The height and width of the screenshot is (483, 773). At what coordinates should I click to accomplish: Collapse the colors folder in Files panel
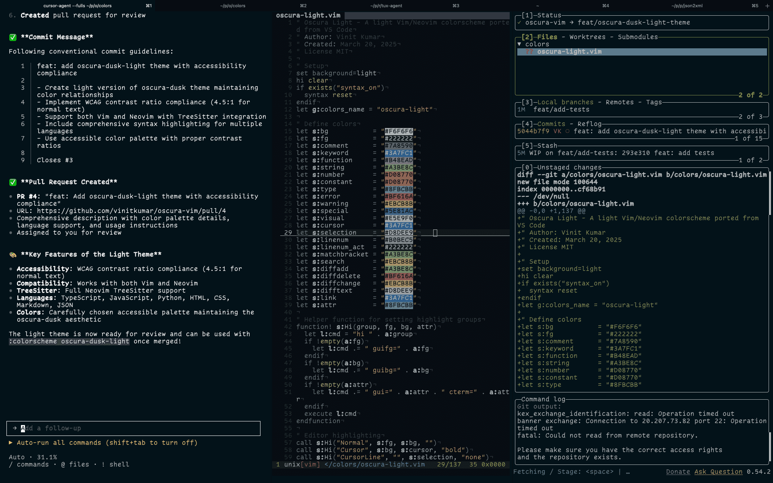519,44
